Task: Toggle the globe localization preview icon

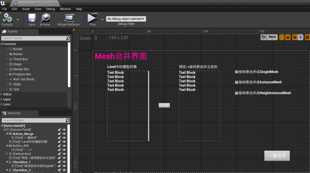Action: click(x=263, y=37)
